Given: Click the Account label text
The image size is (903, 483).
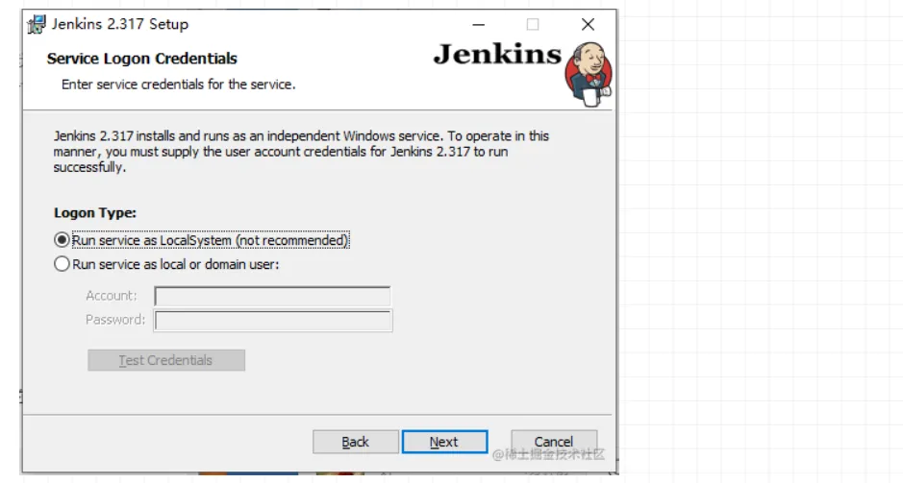Looking at the screenshot, I should point(112,296).
